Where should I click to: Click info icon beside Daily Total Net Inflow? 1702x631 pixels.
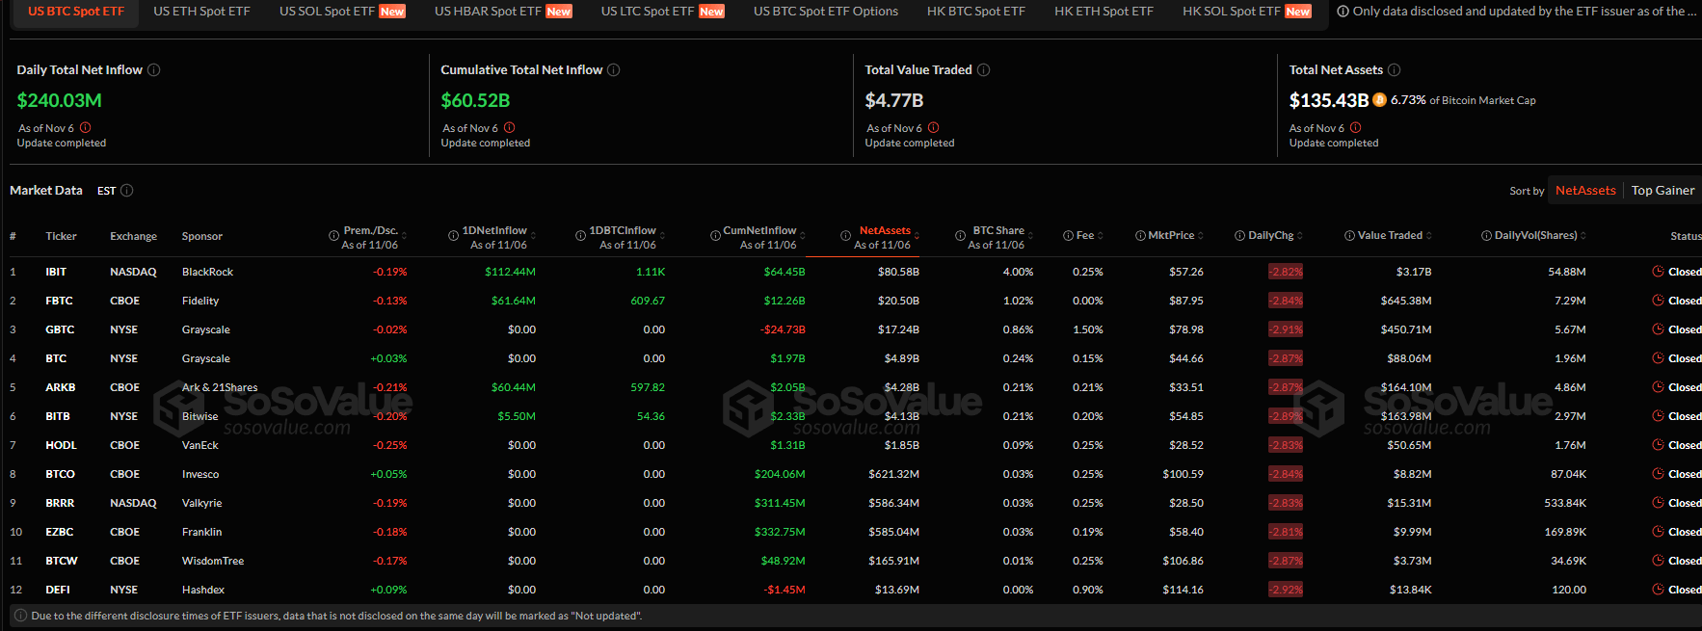[154, 70]
